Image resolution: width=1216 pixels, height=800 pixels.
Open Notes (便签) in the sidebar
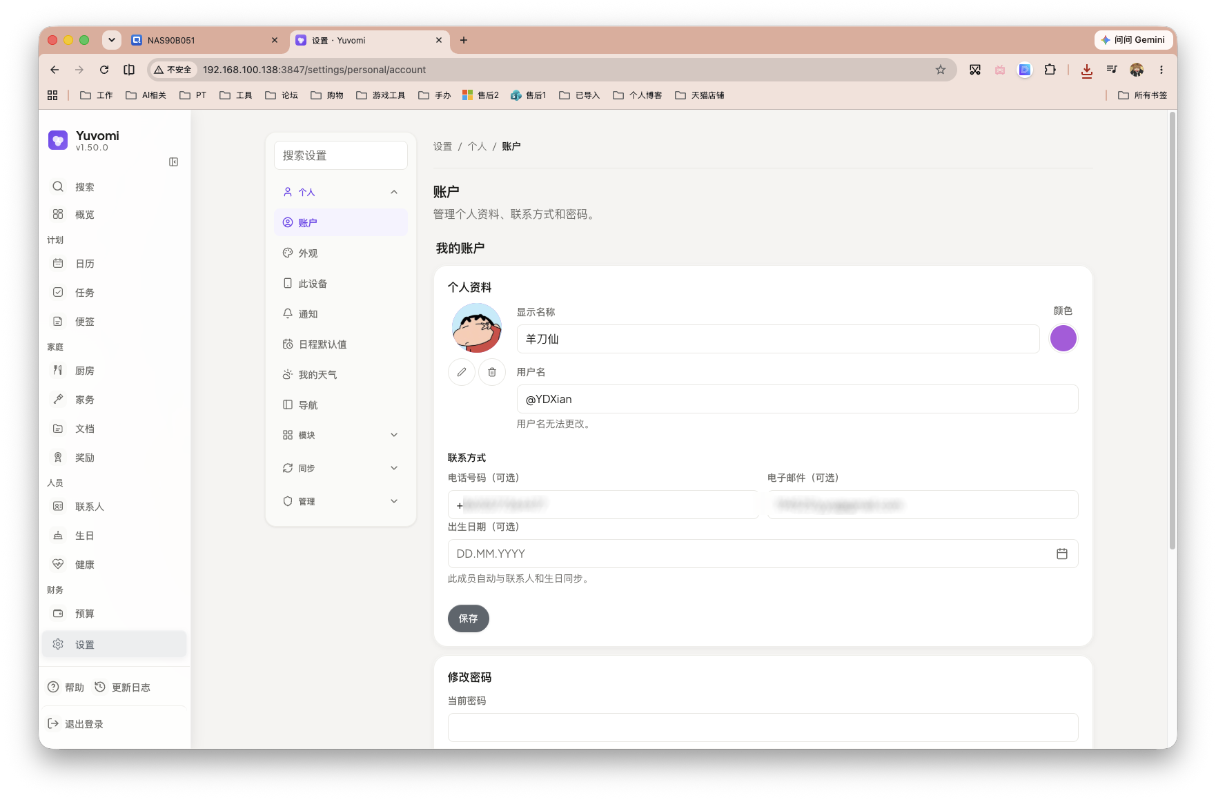click(x=114, y=322)
